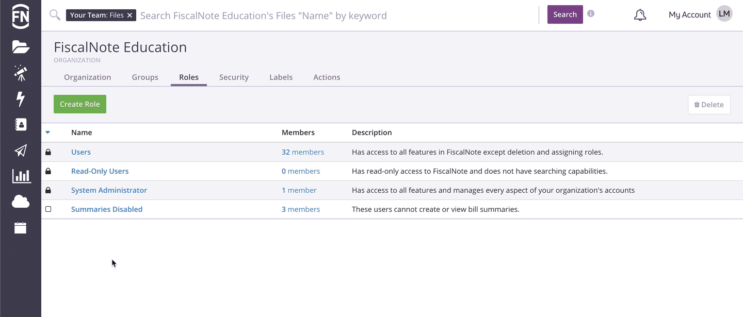Open the System Administrator role

click(x=109, y=190)
